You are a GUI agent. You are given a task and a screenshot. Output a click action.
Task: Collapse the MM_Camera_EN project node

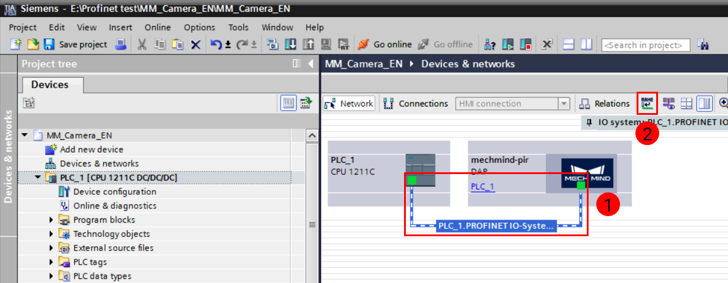coord(25,135)
